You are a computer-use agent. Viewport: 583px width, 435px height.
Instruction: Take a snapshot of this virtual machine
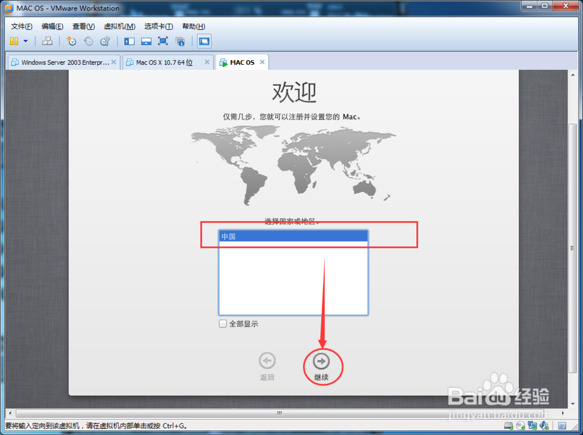click(x=71, y=41)
